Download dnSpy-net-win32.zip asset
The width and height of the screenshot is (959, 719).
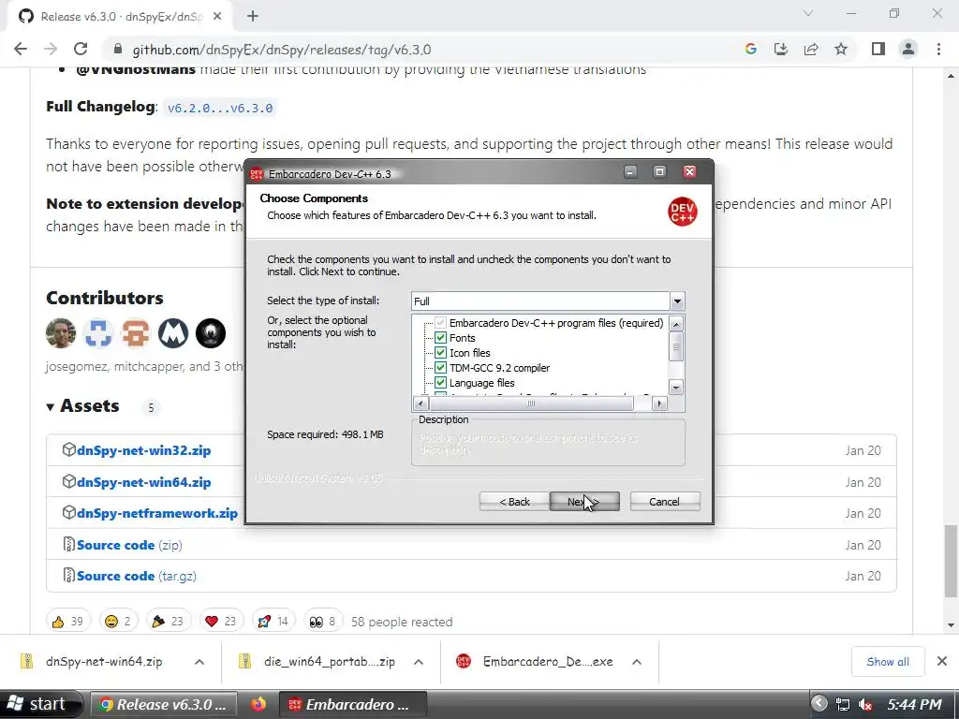click(x=143, y=450)
